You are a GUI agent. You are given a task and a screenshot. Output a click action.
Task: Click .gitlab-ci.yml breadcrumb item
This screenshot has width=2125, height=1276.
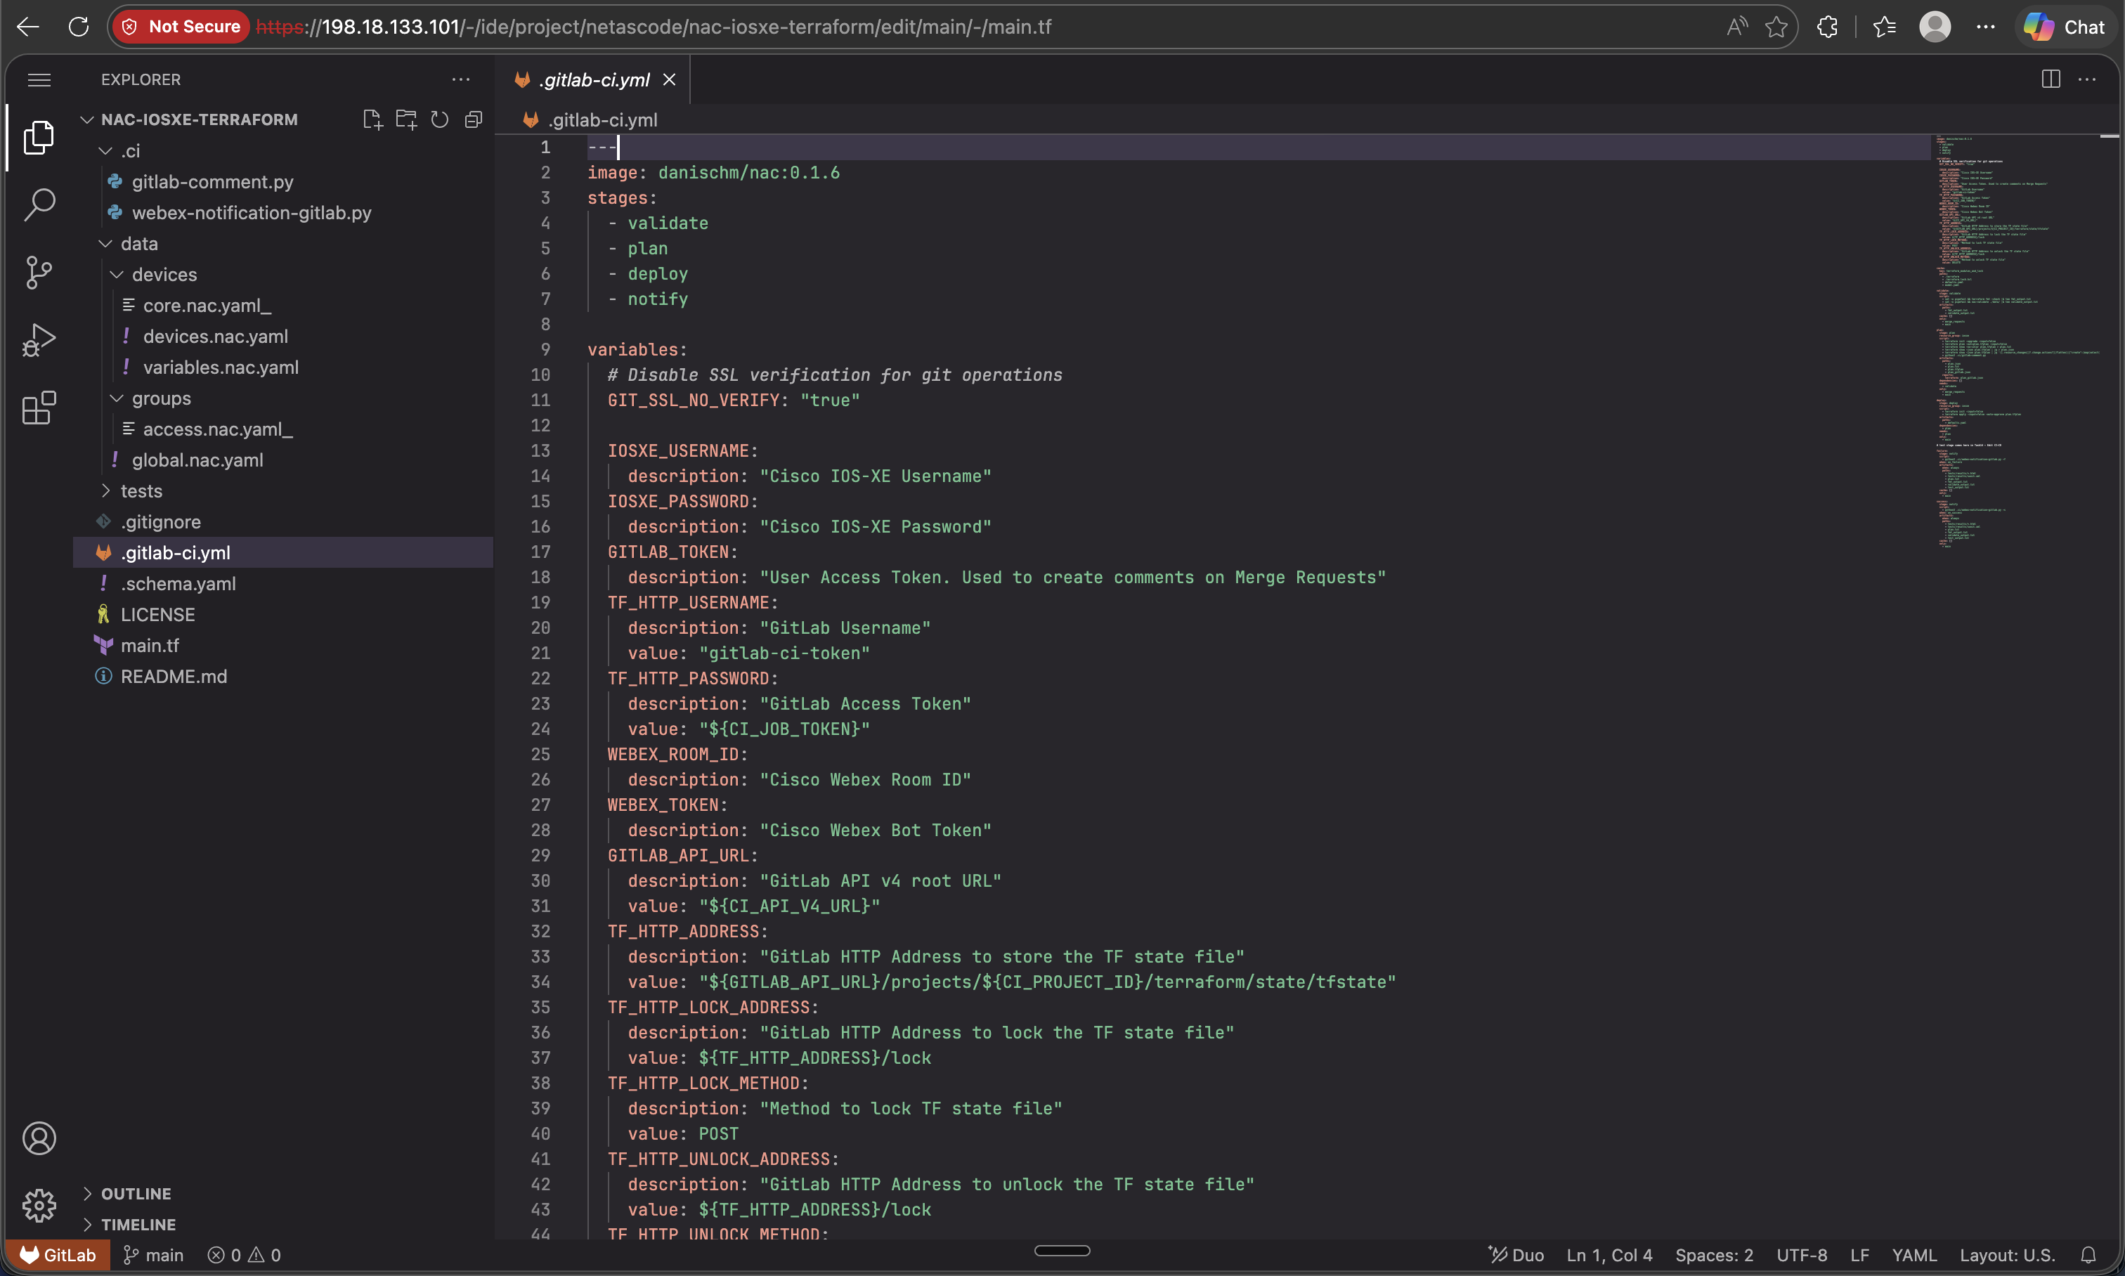click(602, 119)
